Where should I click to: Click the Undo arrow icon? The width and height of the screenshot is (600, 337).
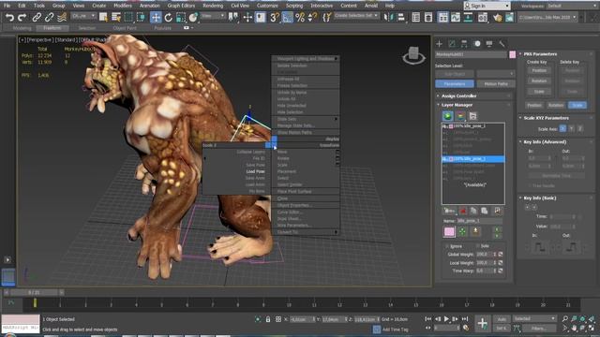coord(9,18)
